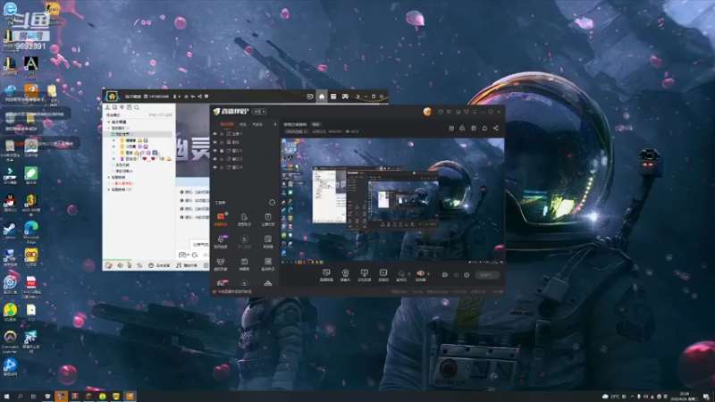Toggle preview eye icon near settings gear

click(456, 275)
